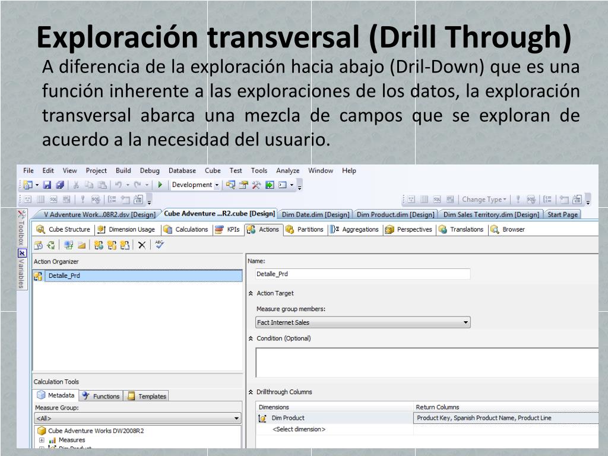Click the Reconnect green arrows icon
Screen dimensions: 608x456
click(51, 245)
